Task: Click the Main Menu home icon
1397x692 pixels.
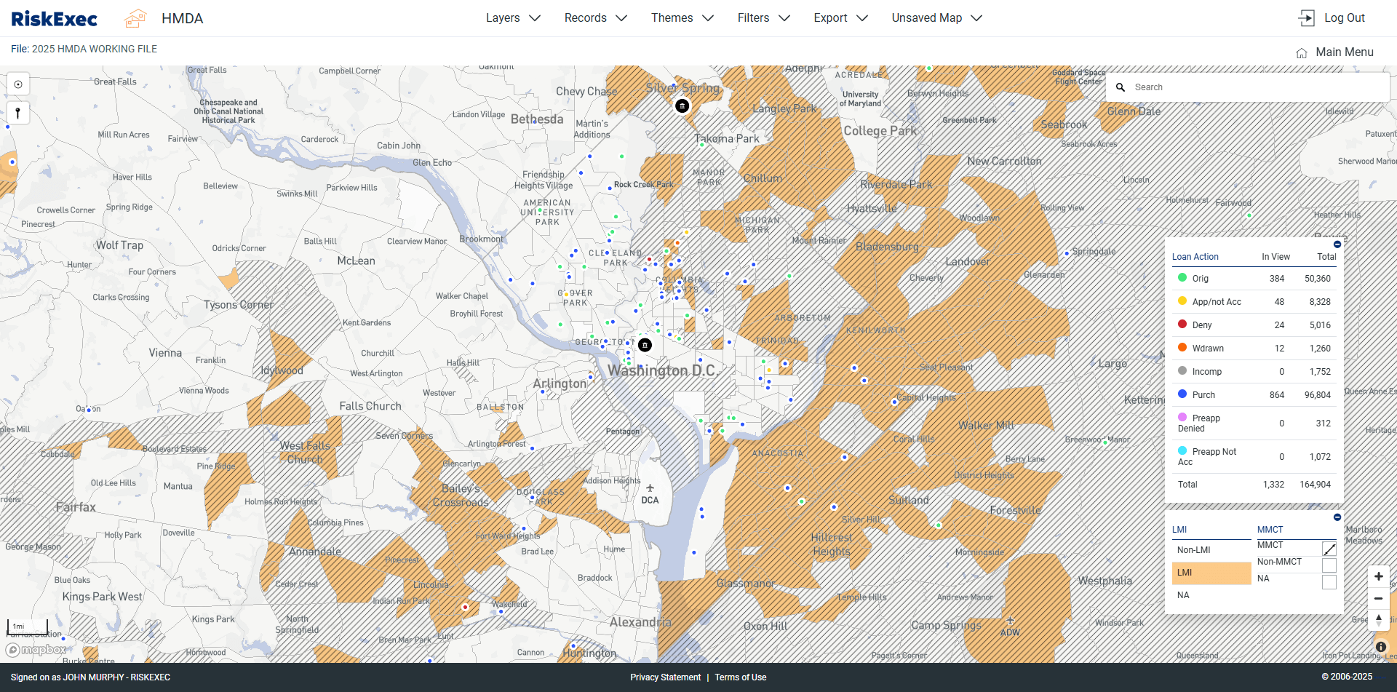Action: click(1302, 52)
